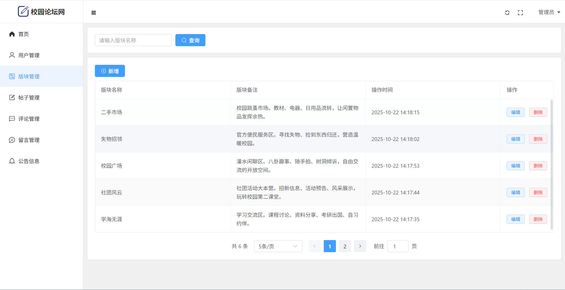Open 公告信息 bell icon in sidebar
Screen dimensions: 565x290
click(12, 161)
